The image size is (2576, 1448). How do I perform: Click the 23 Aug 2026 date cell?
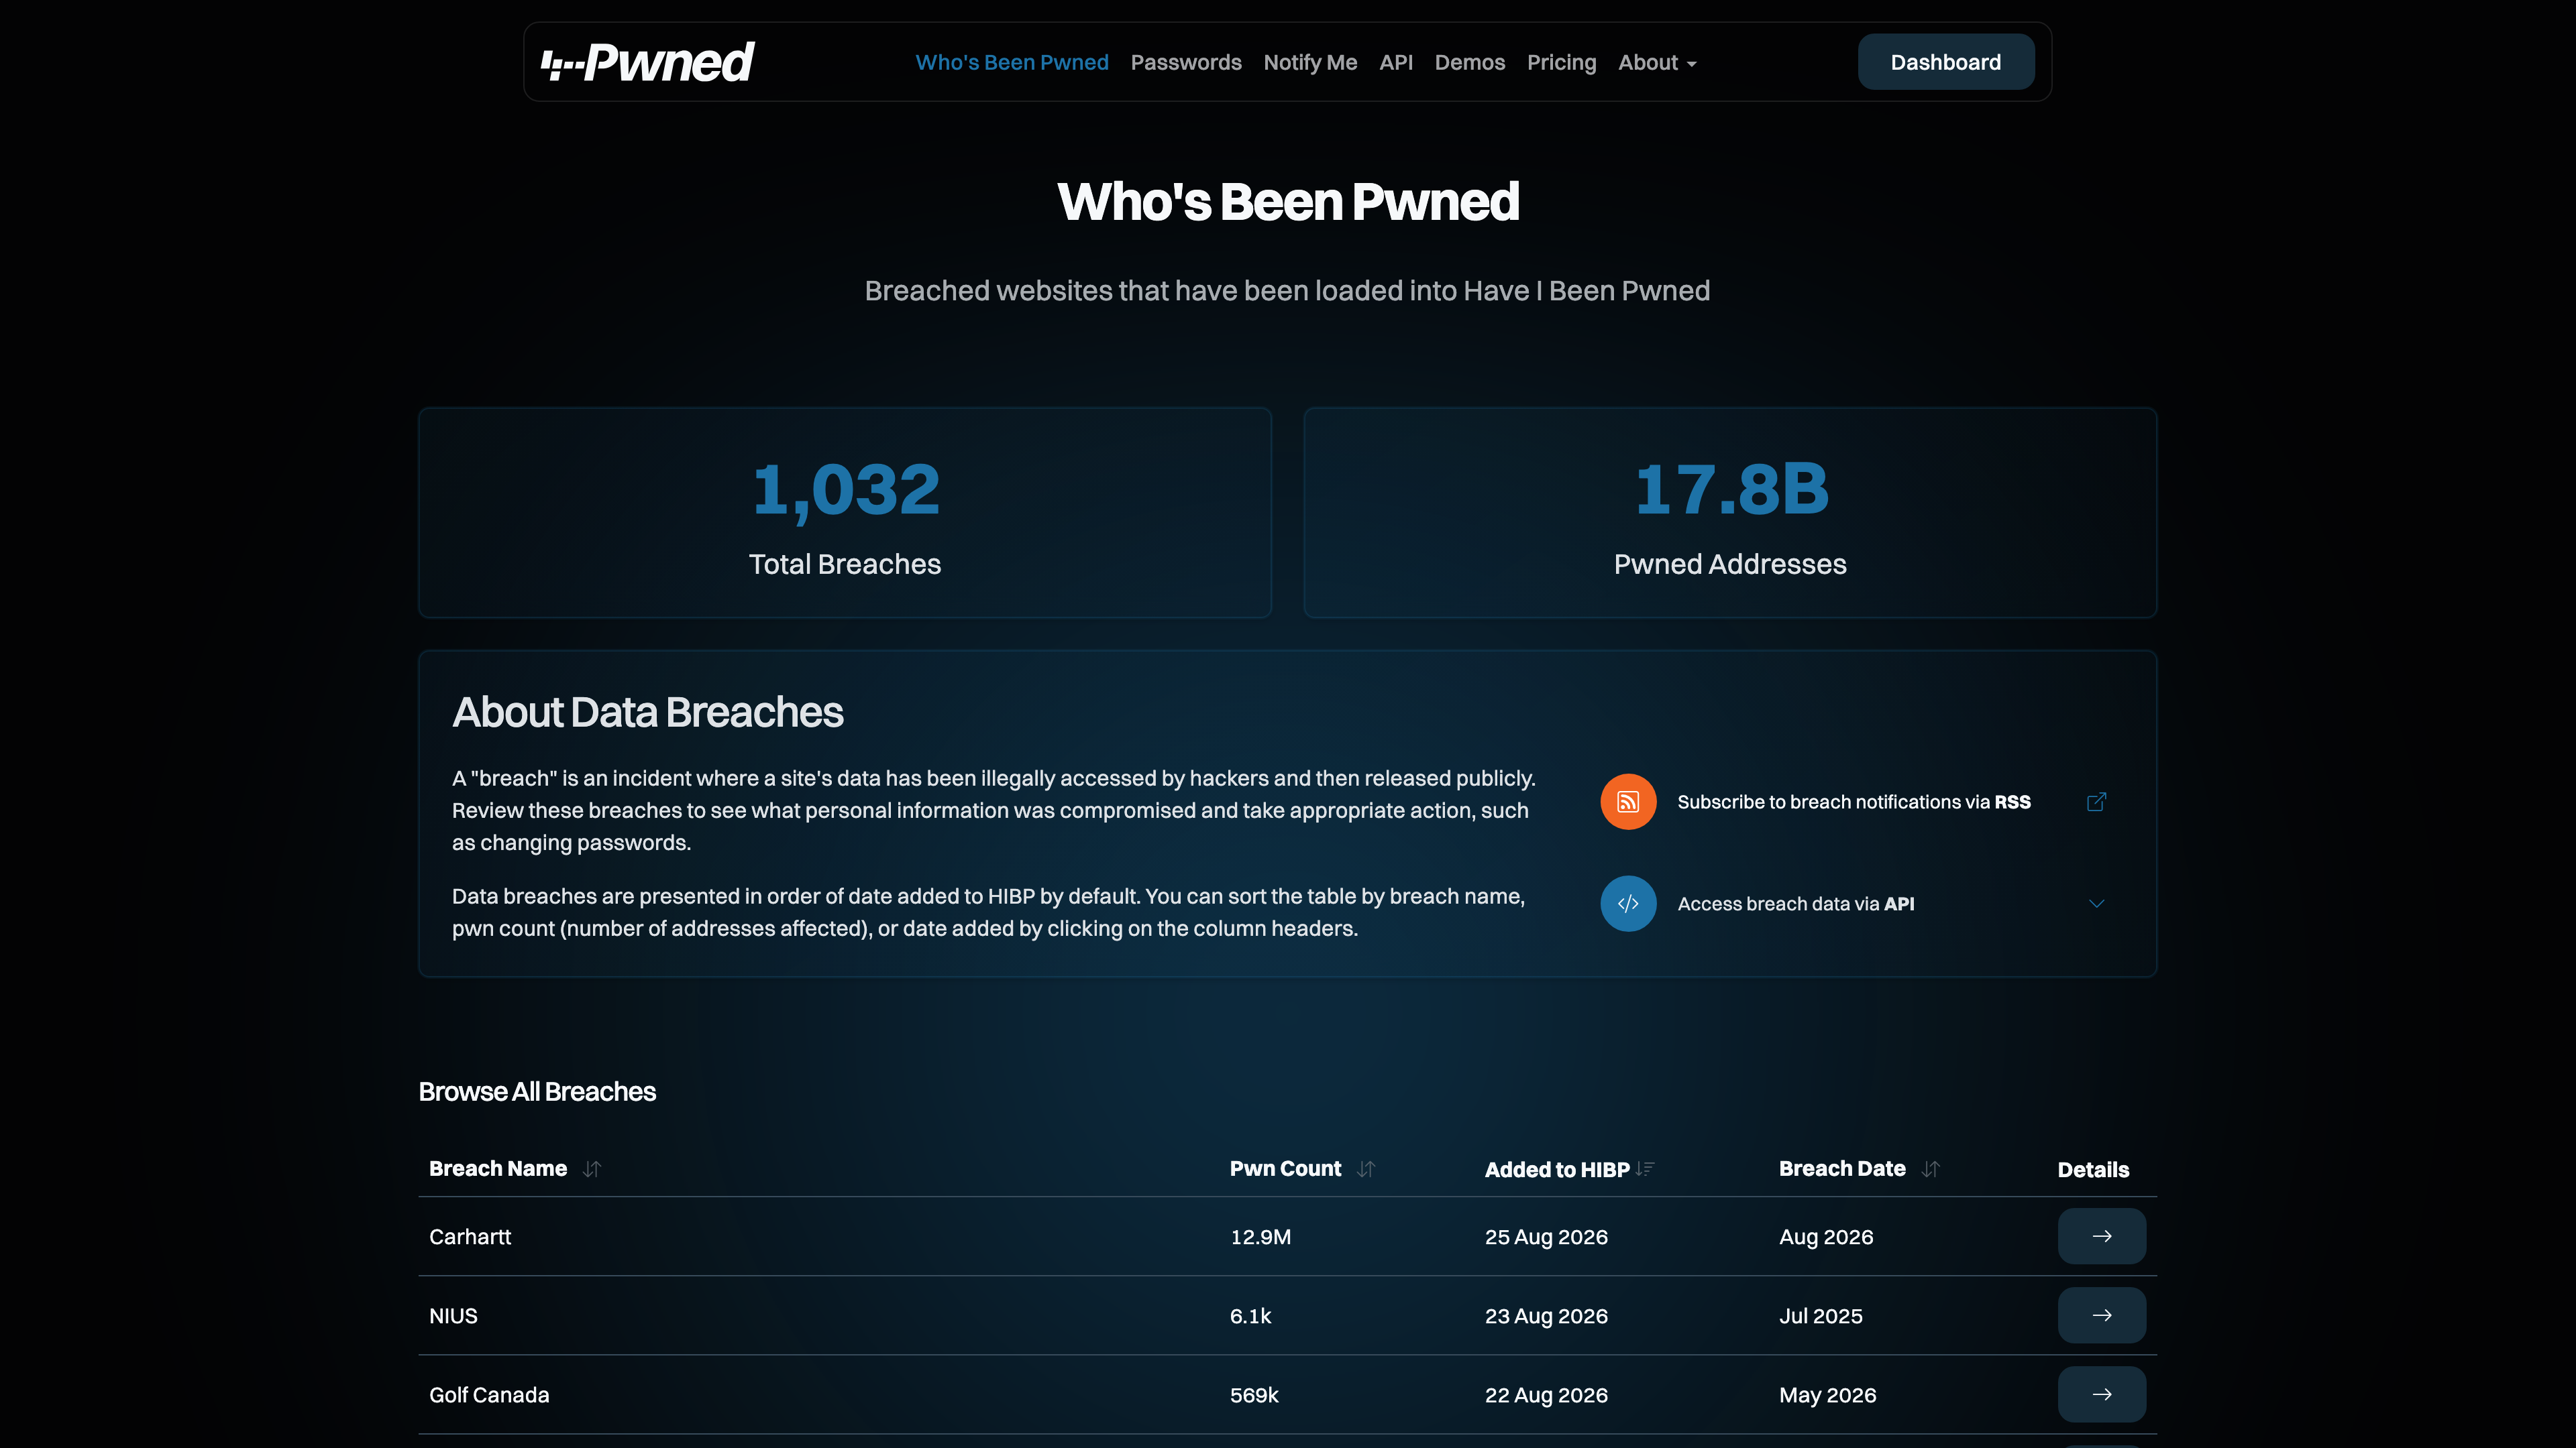point(1546,1315)
